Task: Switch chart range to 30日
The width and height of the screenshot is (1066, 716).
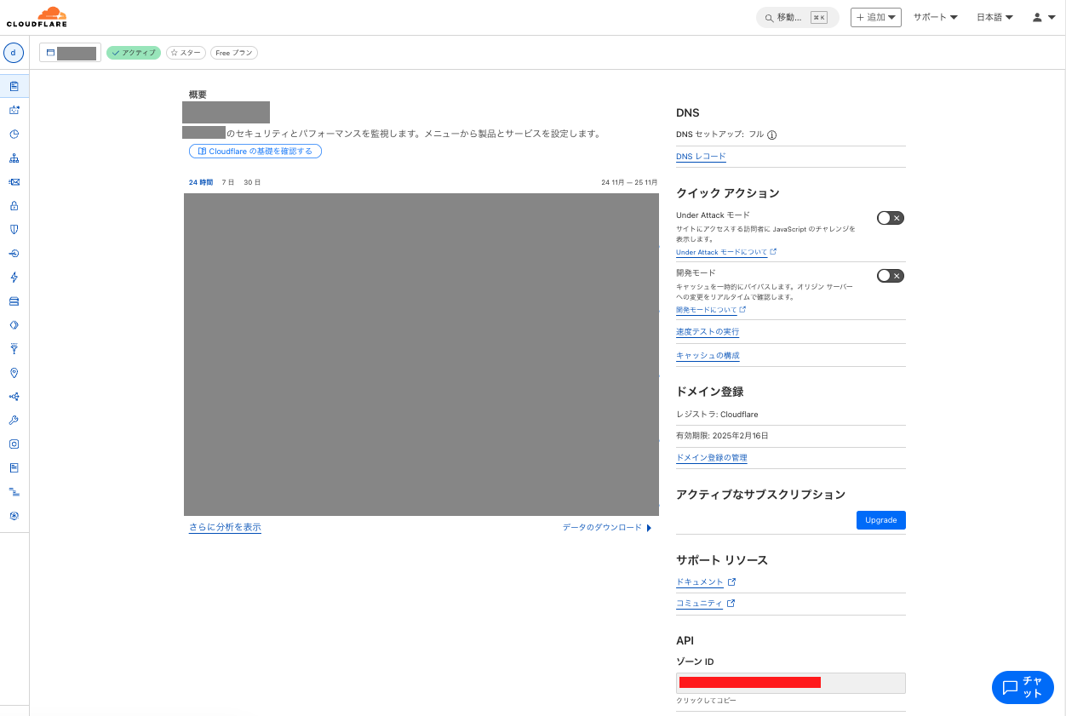Action: click(x=252, y=182)
